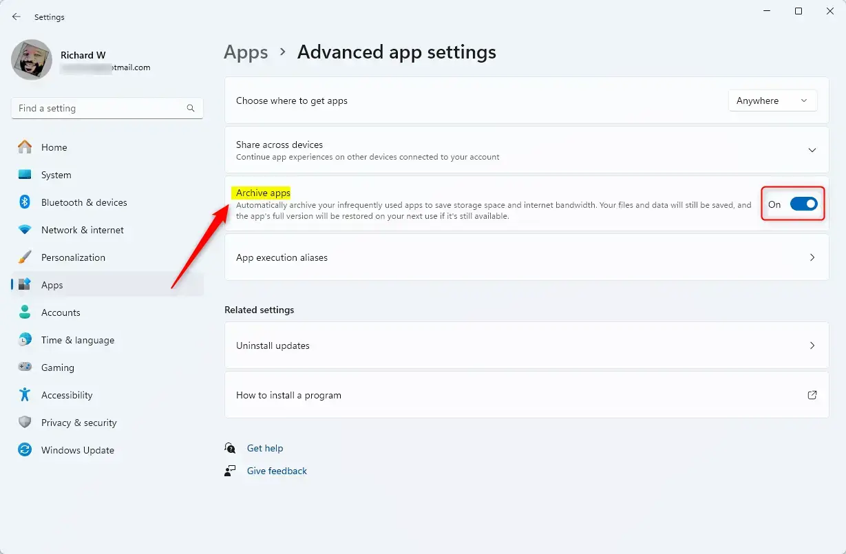The height and width of the screenshot is (554, 846).
Task: Open System settings from the sidebar
Action: pyautogui.click(x=56, y=175)
